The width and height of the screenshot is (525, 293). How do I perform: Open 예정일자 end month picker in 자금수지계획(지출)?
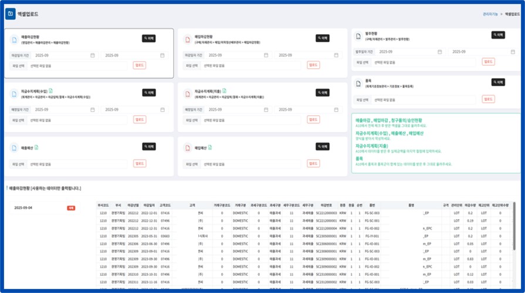[x=305, y=110]
